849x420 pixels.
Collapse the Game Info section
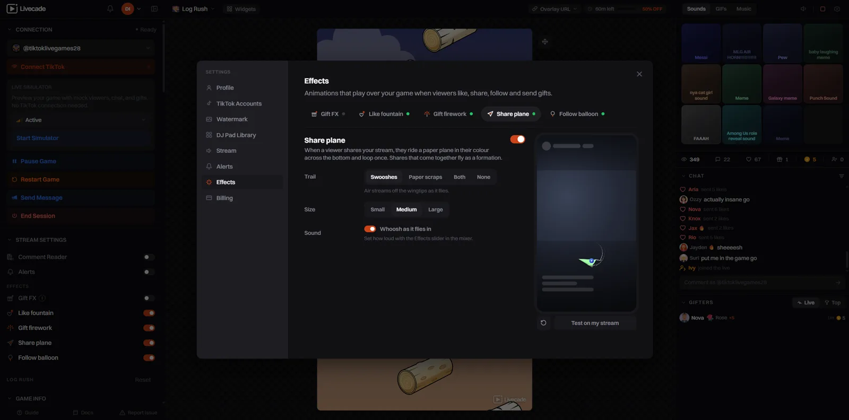pyautogui.click(x=27, y=398)
